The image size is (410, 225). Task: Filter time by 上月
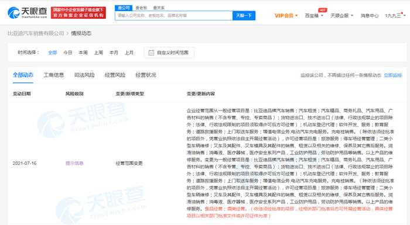[129, 53]
